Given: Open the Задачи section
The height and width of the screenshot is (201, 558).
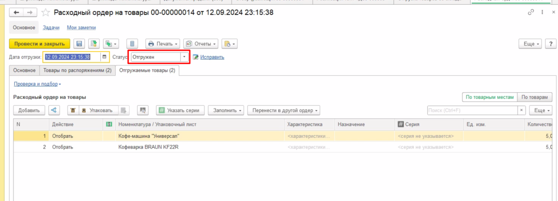Looking at the screenshot, I should coord(51,28).
